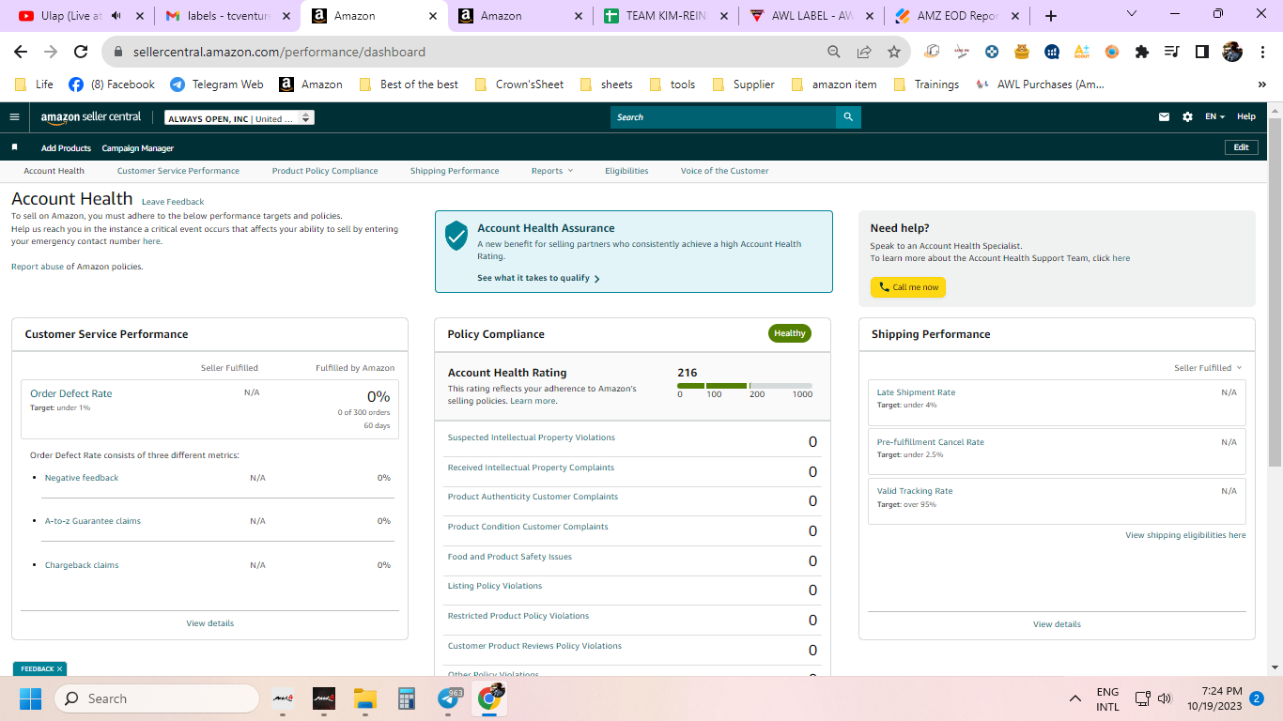Screen dimensions: 1283x721
Task: Expand the Reports menu
Action: (552, 171)
